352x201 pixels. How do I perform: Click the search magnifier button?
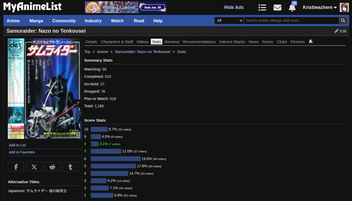[343, 20]
